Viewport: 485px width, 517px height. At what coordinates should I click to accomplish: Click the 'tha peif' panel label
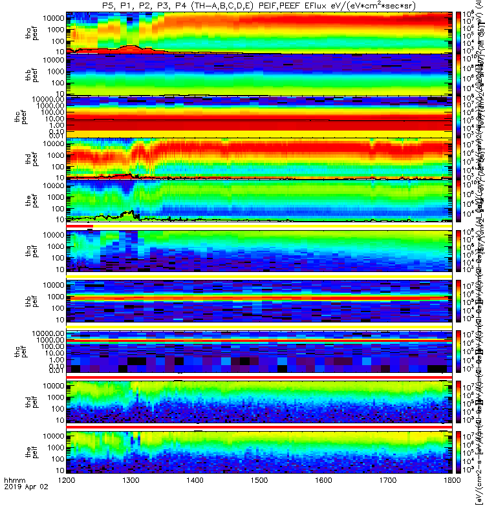tap(32, 251)
